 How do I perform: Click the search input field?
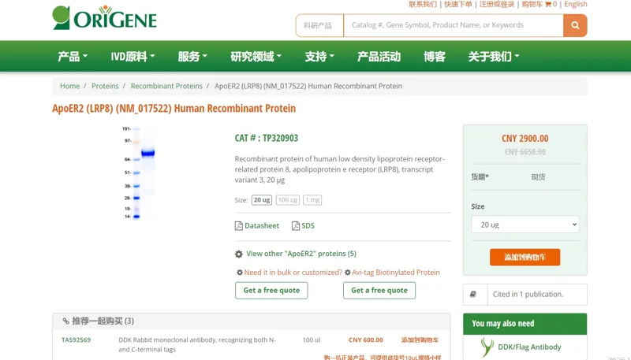point(454,25)
